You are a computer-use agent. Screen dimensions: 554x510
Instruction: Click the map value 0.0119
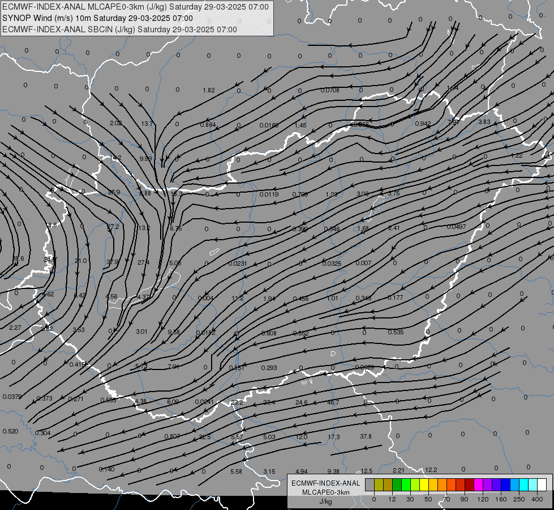pyautogui.click(x=269, y=194)
